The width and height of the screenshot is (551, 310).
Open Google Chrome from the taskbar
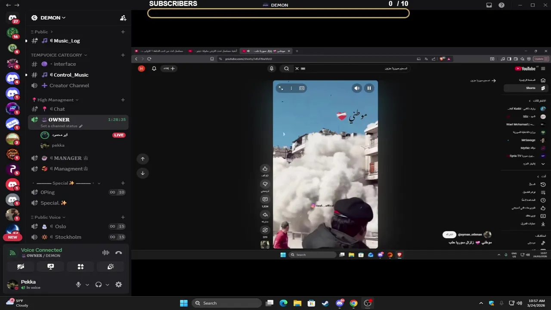coord(353,303)
